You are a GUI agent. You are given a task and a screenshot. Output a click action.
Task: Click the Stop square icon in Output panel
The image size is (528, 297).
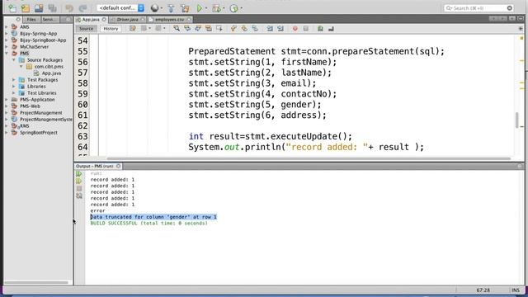click(79, 189)
